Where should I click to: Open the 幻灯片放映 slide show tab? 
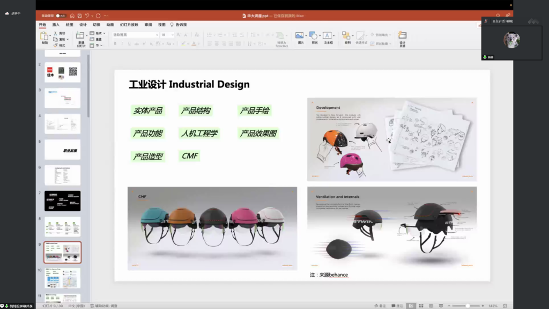pyautogui.click(x=129, y=25)
